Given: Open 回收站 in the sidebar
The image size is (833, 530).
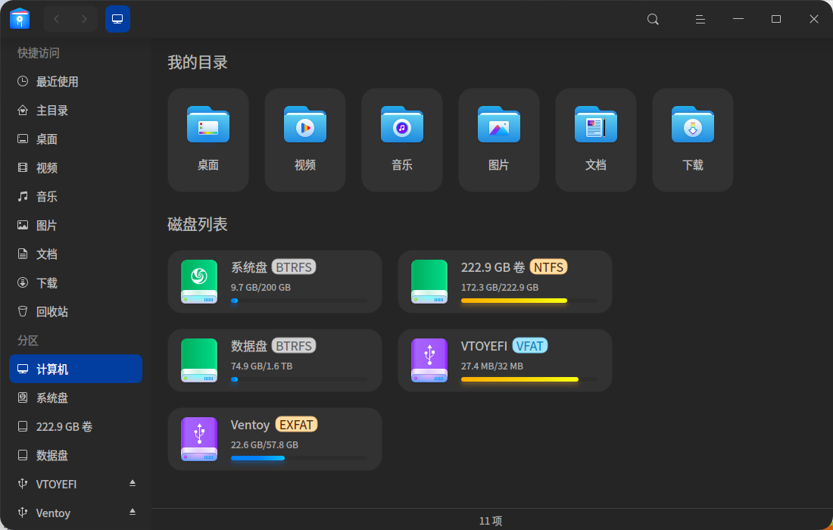Looking at the screenshot, I should 76,311.
